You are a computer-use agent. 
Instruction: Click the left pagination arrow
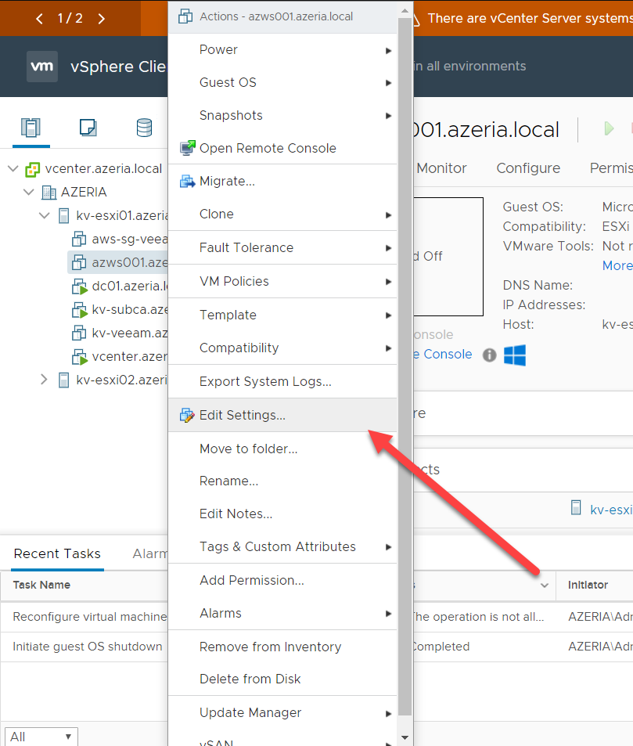[x=39, y=17]
